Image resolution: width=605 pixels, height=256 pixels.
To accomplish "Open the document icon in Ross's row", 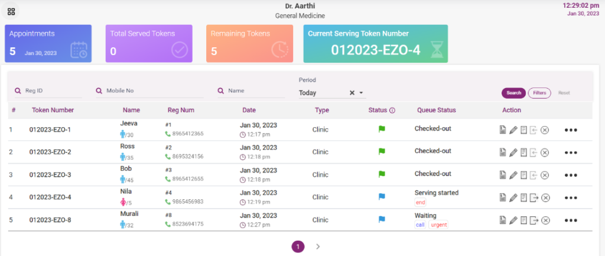I will [502, 153].
